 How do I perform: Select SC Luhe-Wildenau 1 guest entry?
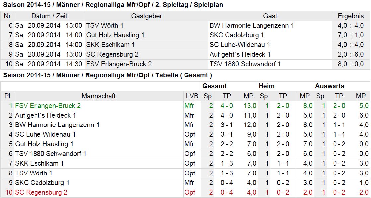(240, 45)
